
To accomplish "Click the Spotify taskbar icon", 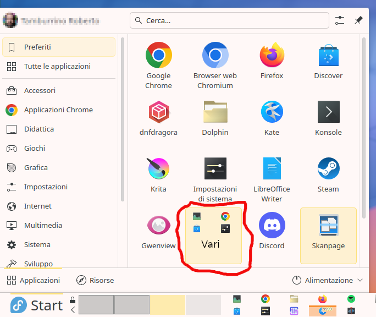I will pyautogui.click(x=351, y=299).
